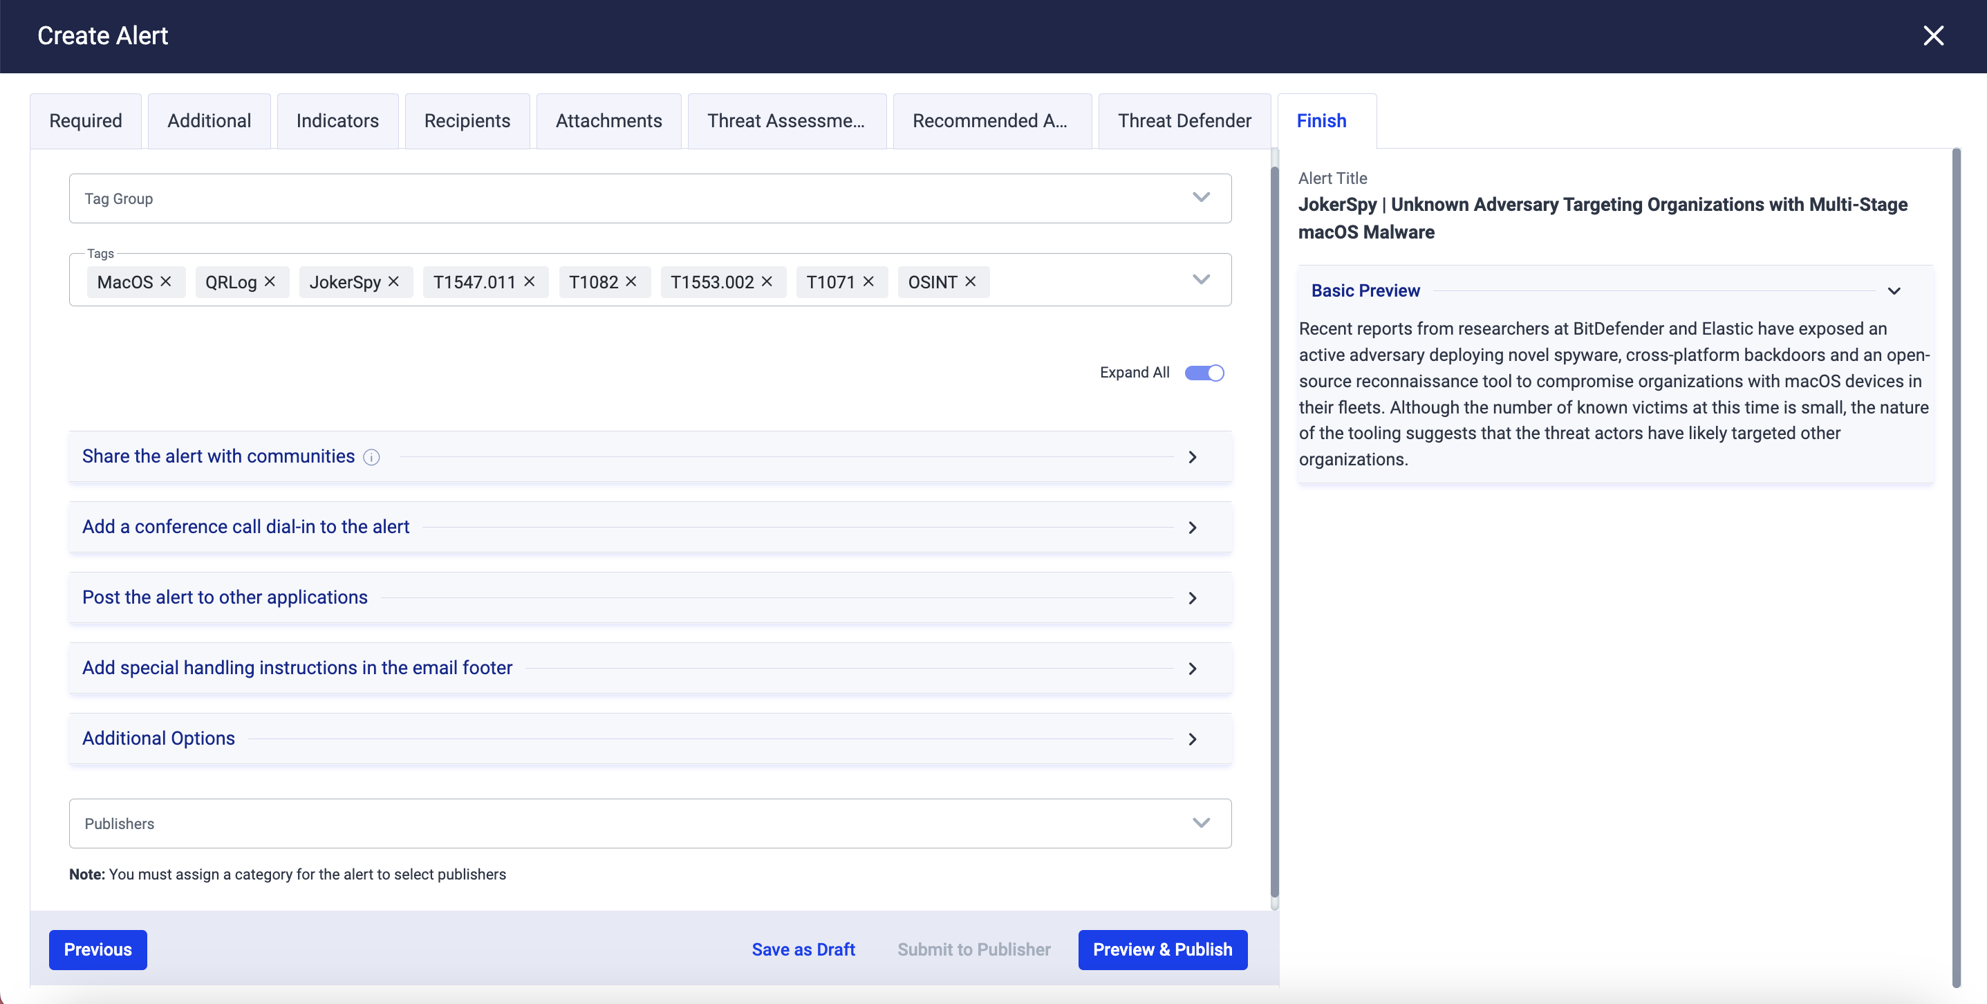Image resolution: width=1987 pixels, height=1004 pixels.
Task: Click the Preview & Publish button
Action: 1162,950
